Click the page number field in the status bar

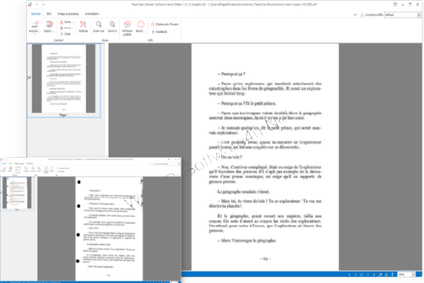(362, 275)
